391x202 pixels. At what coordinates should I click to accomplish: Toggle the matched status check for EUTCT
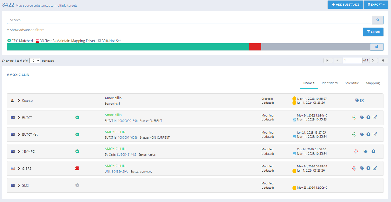[77, 118]
